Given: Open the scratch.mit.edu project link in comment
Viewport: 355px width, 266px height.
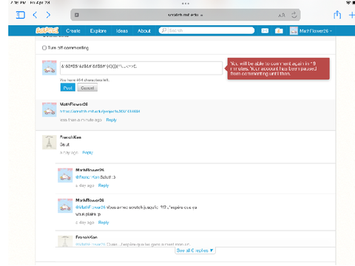Looking at the screenshot, I should pyautogui.click(x=100, y=112).
